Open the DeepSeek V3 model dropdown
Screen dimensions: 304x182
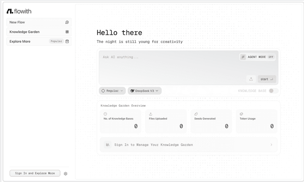coord(144,91)
